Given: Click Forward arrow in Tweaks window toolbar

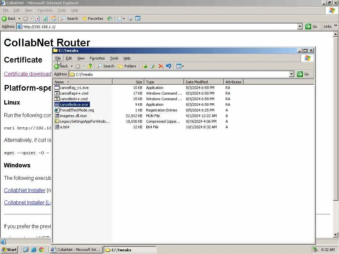Looking at the screenshot, I should (78, 66).
